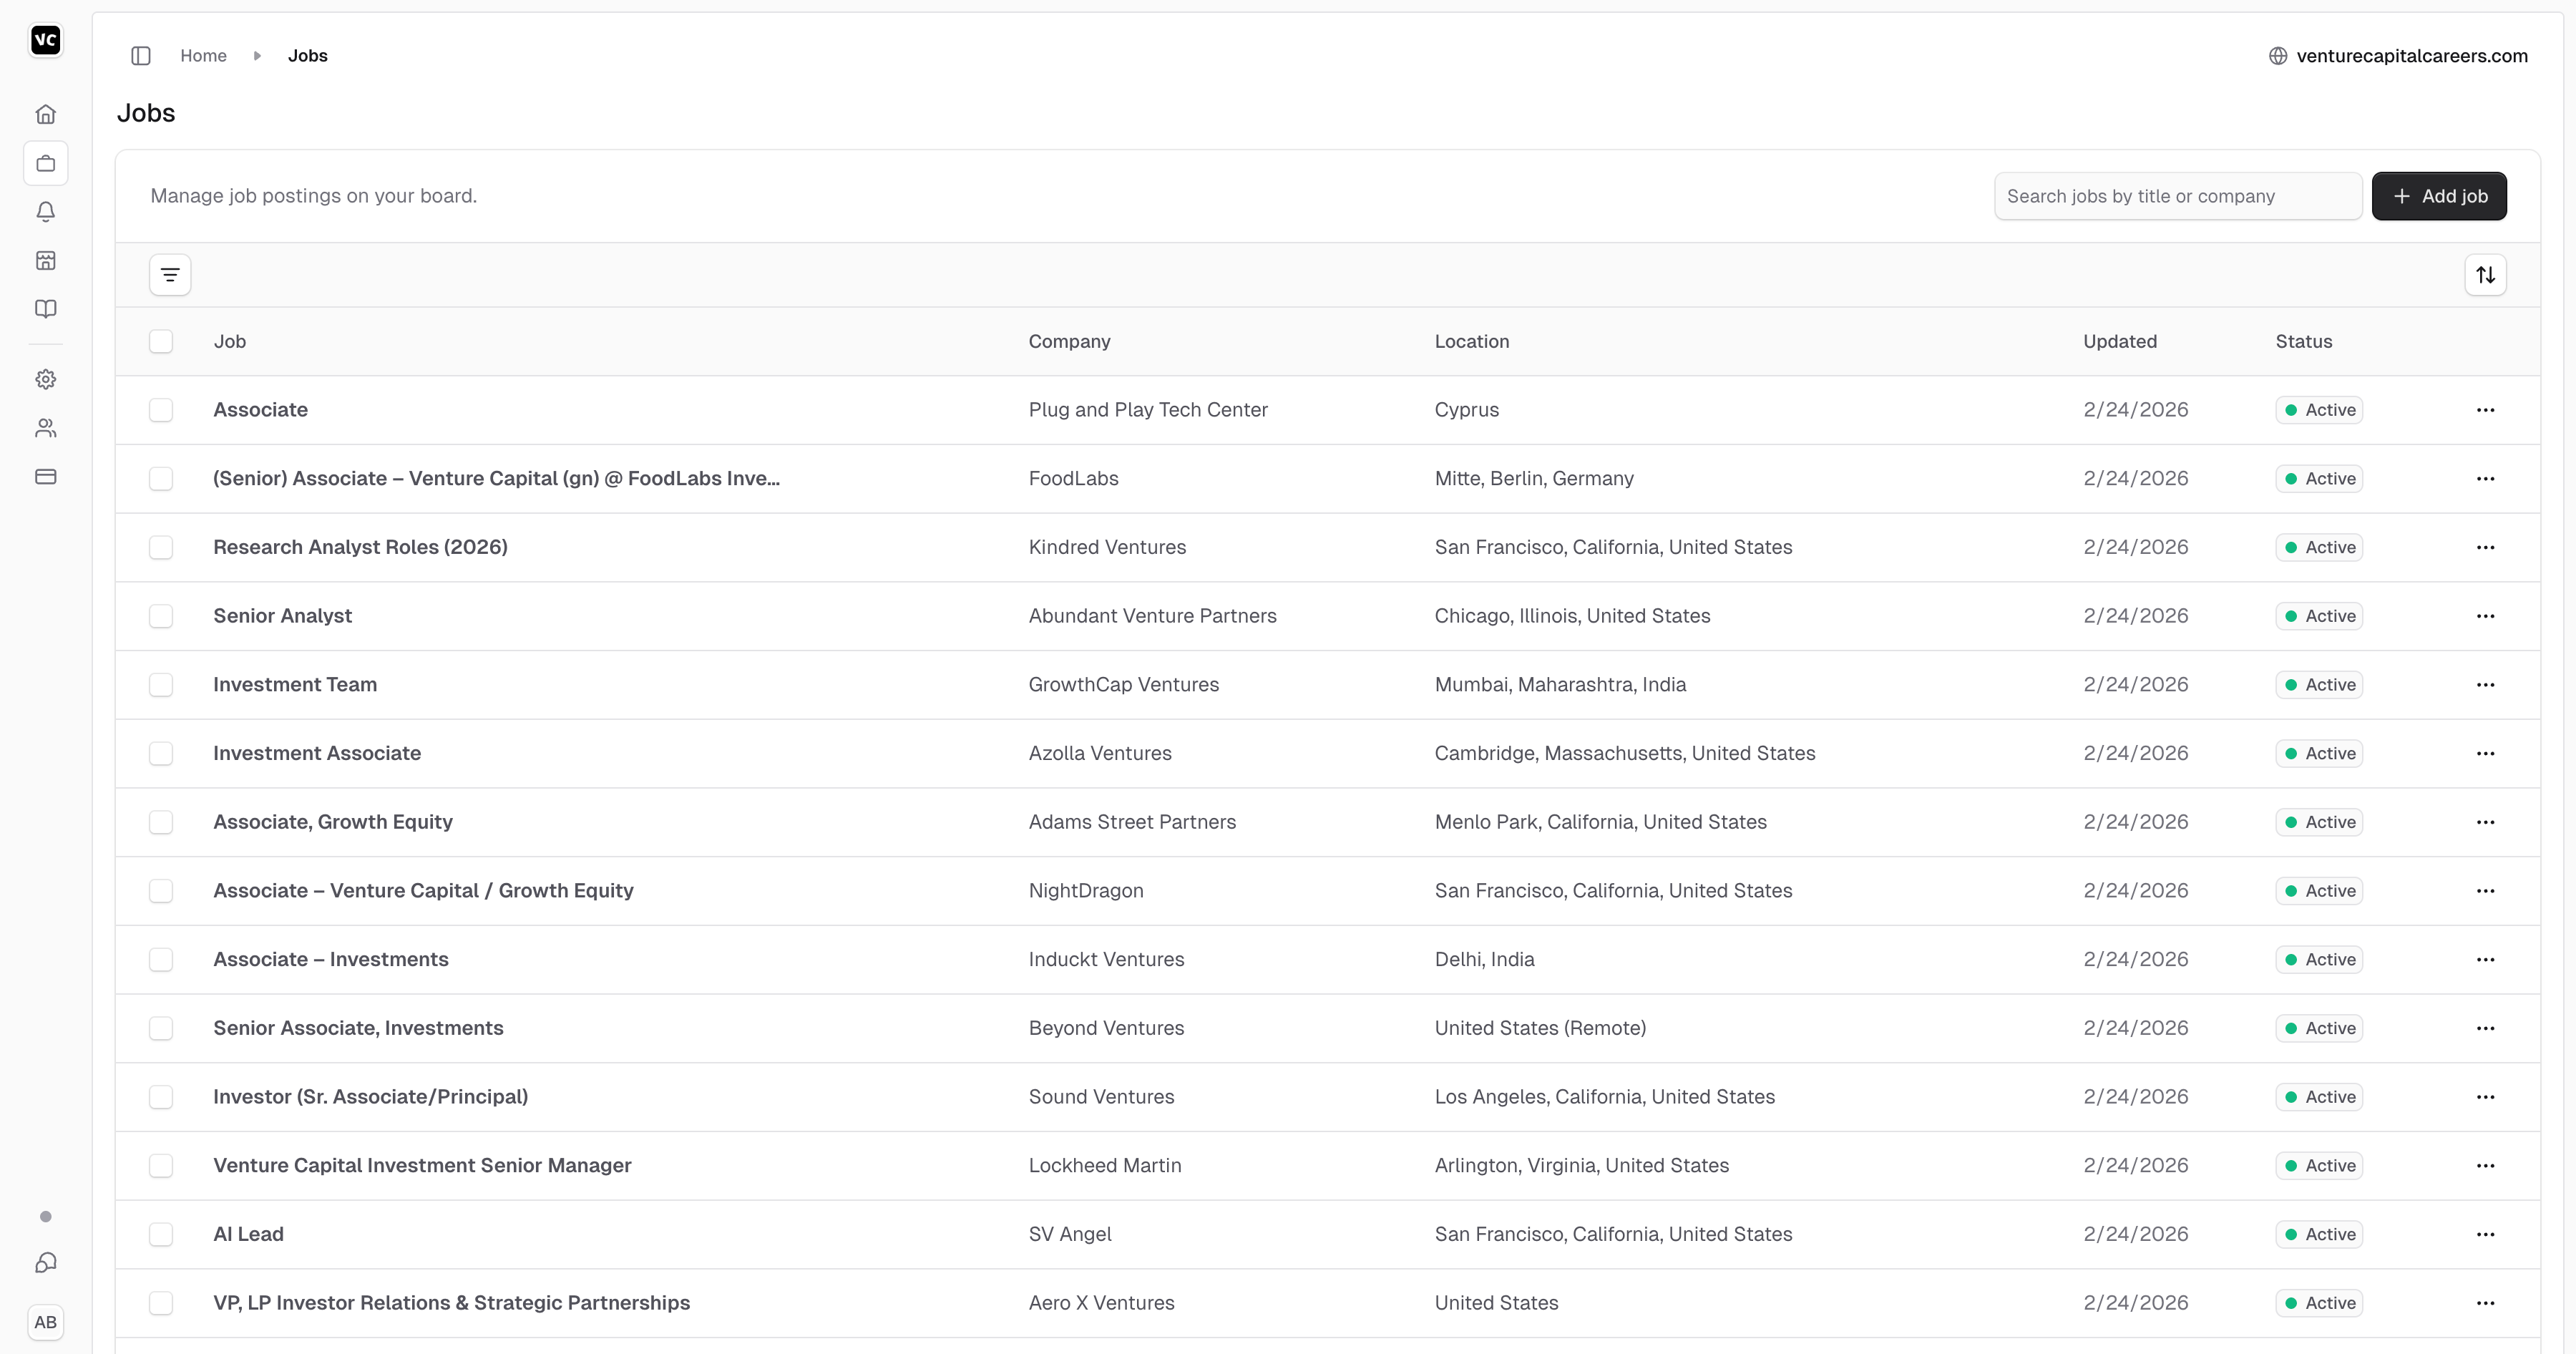Select the Senior Analyst row checkbox
The height and width of the screenshot is (1354, 2576).
(x=161, y=616)
